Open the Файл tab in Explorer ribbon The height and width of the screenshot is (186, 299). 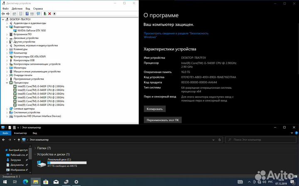coord(5,133)
